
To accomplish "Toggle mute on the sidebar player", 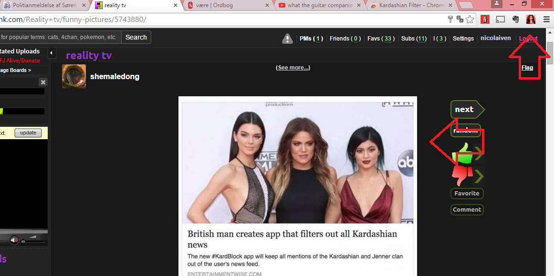I will (x=14, y=240).
